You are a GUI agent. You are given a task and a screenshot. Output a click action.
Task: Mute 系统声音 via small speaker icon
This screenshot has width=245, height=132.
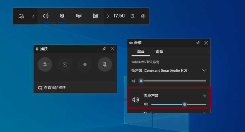pyautogui.click(x=146, y=104)
